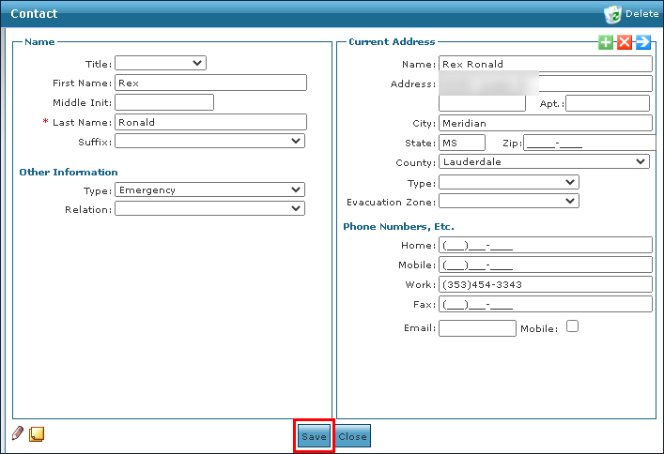Select the Work phone number field
Viewport: 664px width, 454px height.
tap(545, 284)
